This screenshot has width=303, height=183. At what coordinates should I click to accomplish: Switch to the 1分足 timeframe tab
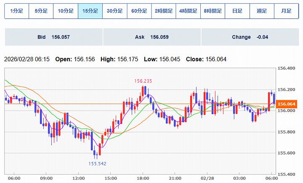(16, 11)
